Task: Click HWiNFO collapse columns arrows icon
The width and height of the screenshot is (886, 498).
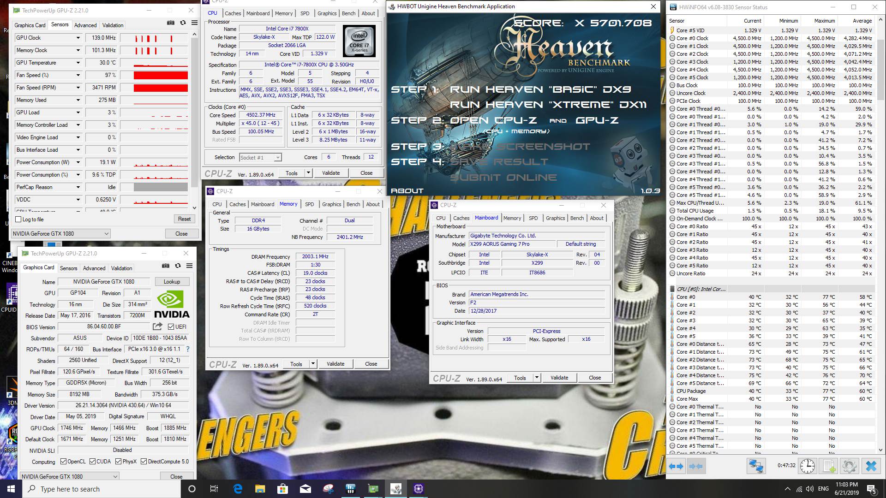Action: coord(695,466)
